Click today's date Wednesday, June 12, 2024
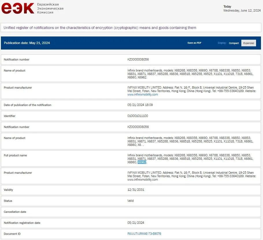263x240 pixels. click(x=242, y=10)
